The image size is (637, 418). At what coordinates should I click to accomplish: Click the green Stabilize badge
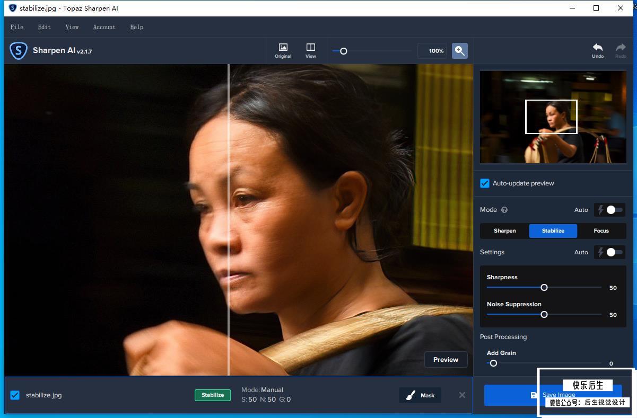coord(213,395)
